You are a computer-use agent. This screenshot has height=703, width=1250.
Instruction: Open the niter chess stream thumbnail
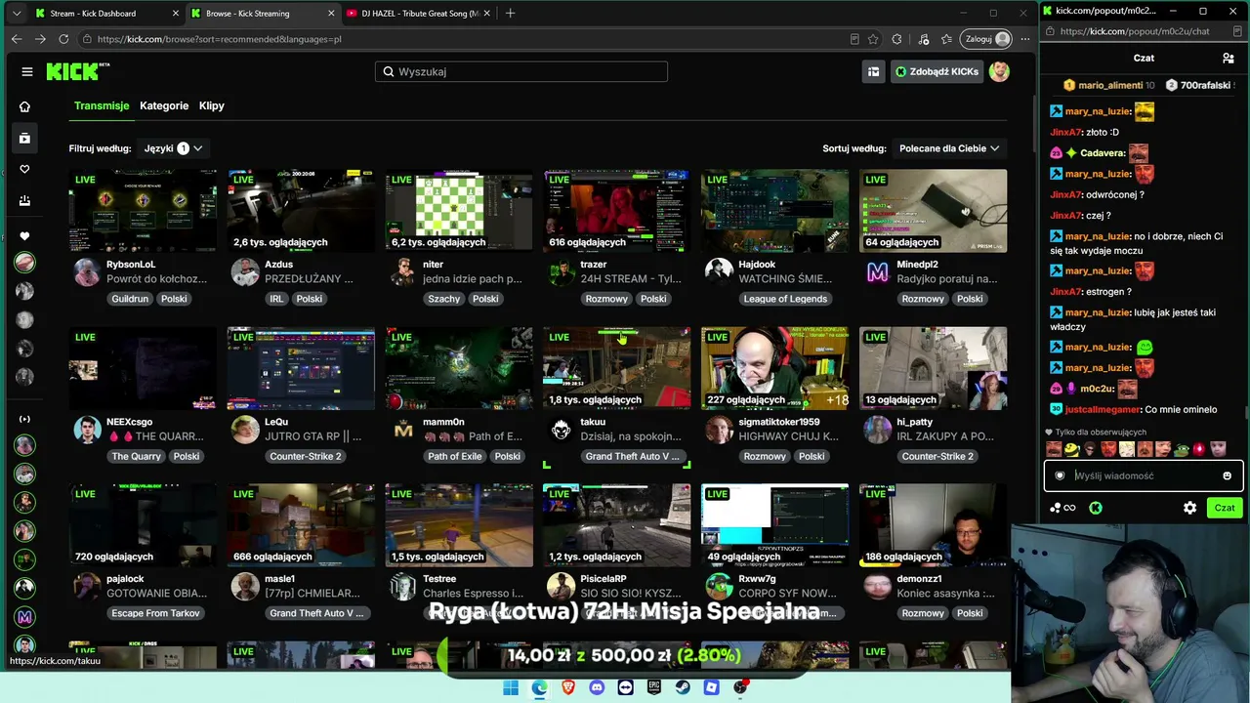tap(459, 211)
